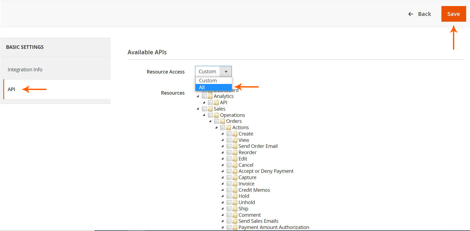Click the folder icon beside Ship

[235, 209]
